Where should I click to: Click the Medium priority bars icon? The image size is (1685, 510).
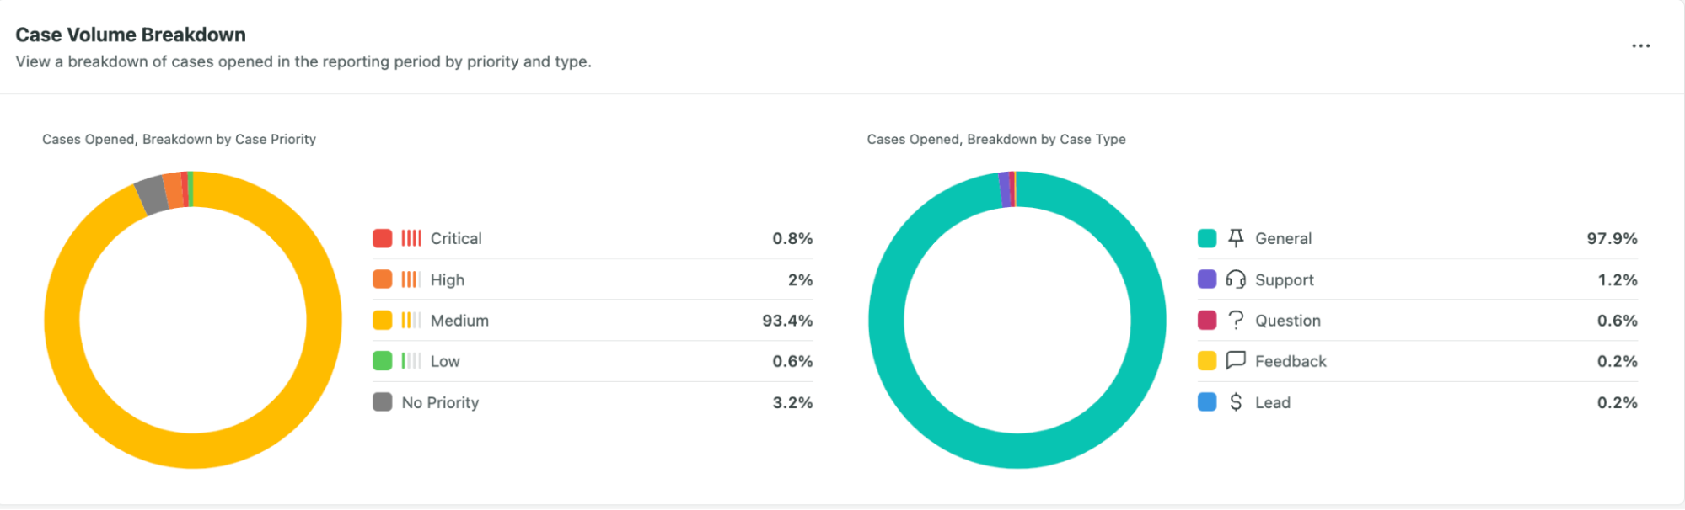tap(411, 321)
